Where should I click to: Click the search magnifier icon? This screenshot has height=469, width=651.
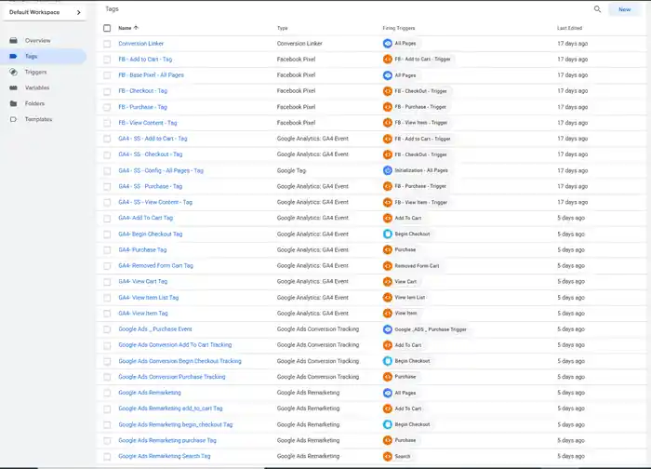597,9
